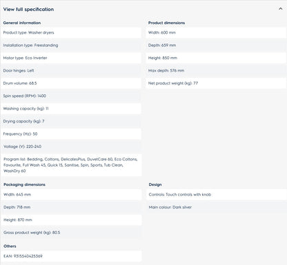
Task: Click the Program list specification text
Action: tap(71, 165)
